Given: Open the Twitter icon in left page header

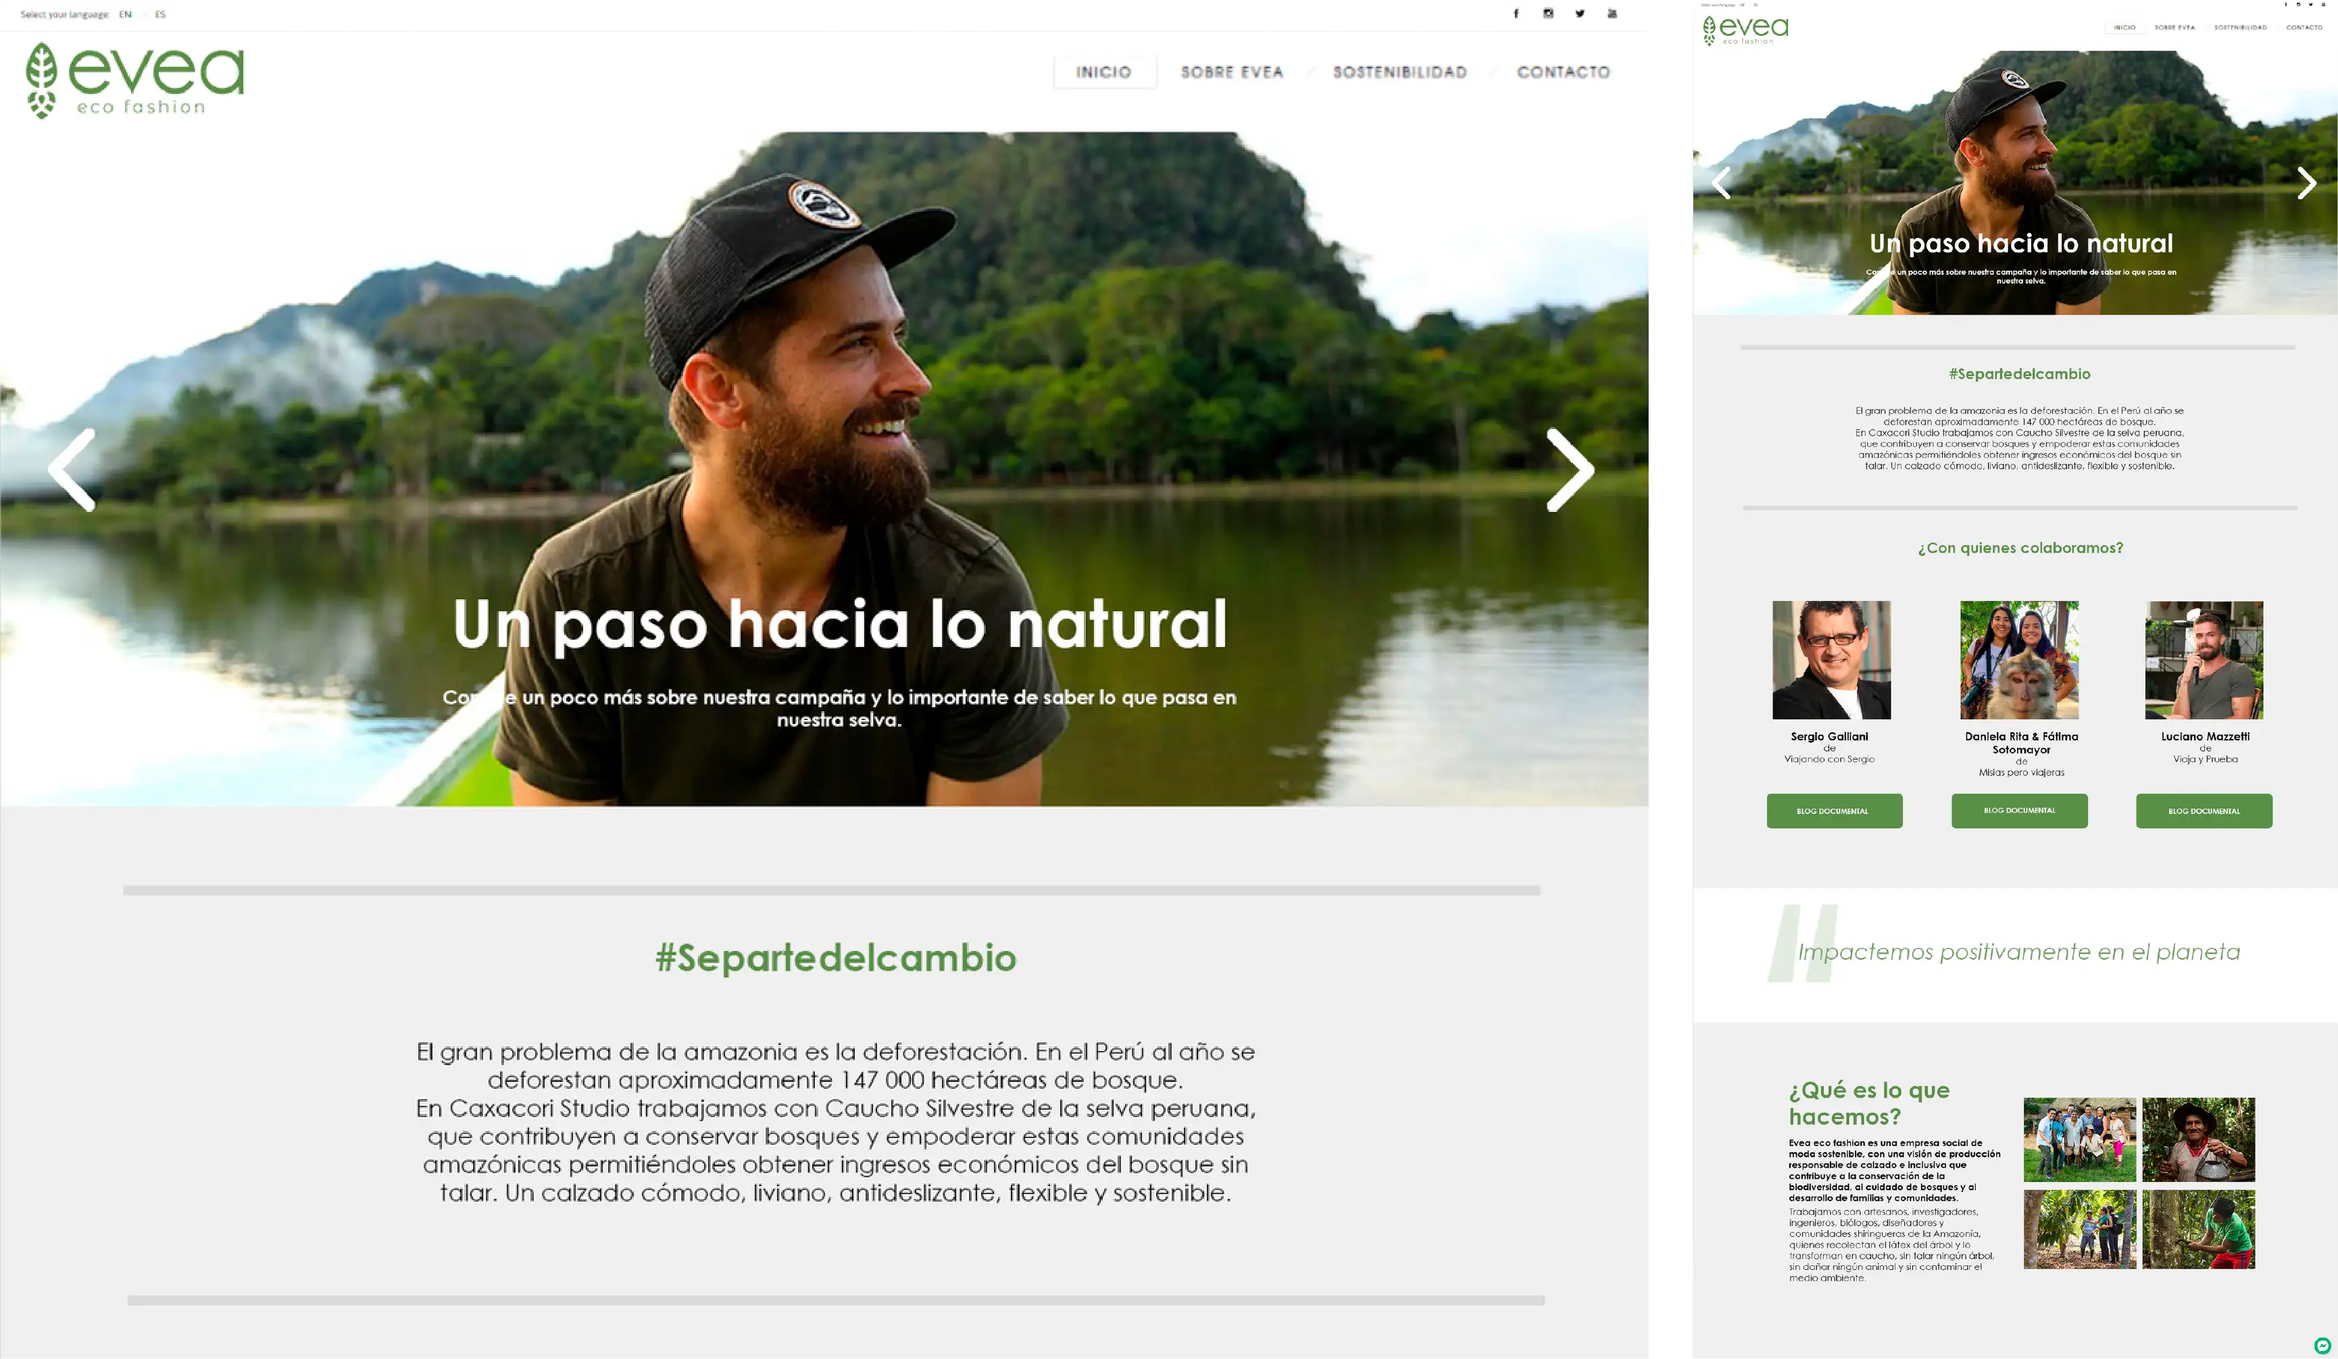Looking at the screenshot, I should click(1580, 14).
